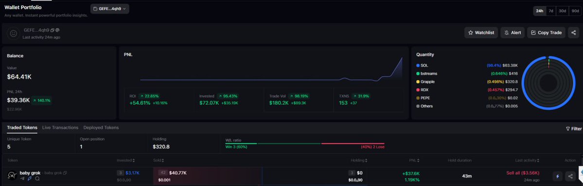The height and width of the screenshot is (186, 583).
Task: Click the blue feather icon under baby grok
Action: pyautogui.click(x=30, y=179)
